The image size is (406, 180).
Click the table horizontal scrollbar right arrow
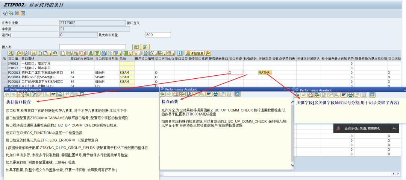coord(398,174)
